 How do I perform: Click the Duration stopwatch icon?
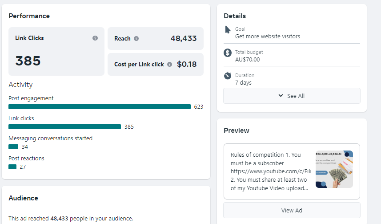pyautogui.click(x=228, y=76)
